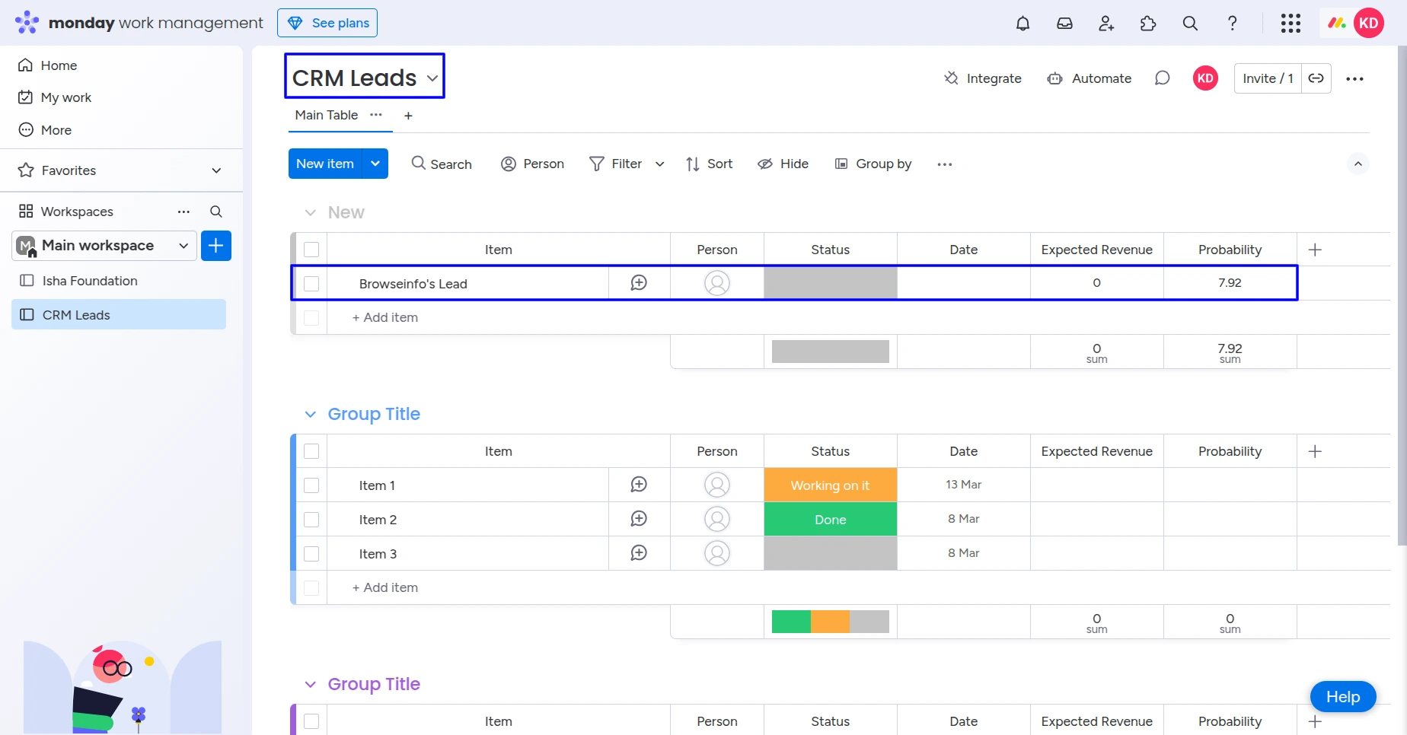This screenshot has width=1407, height=735.
Task: Start conversation on Browseinfo's Lead
Action: [639, 283]
